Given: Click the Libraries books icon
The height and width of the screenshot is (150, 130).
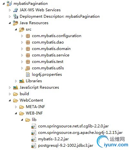Looking at the screenshot, I should tap(22, 81).
